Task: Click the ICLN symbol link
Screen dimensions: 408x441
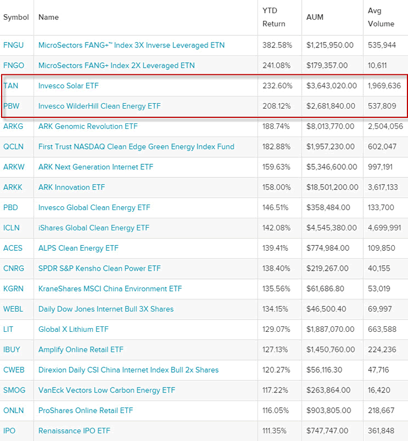Action: pyautogui.click(x=12, y=228)
